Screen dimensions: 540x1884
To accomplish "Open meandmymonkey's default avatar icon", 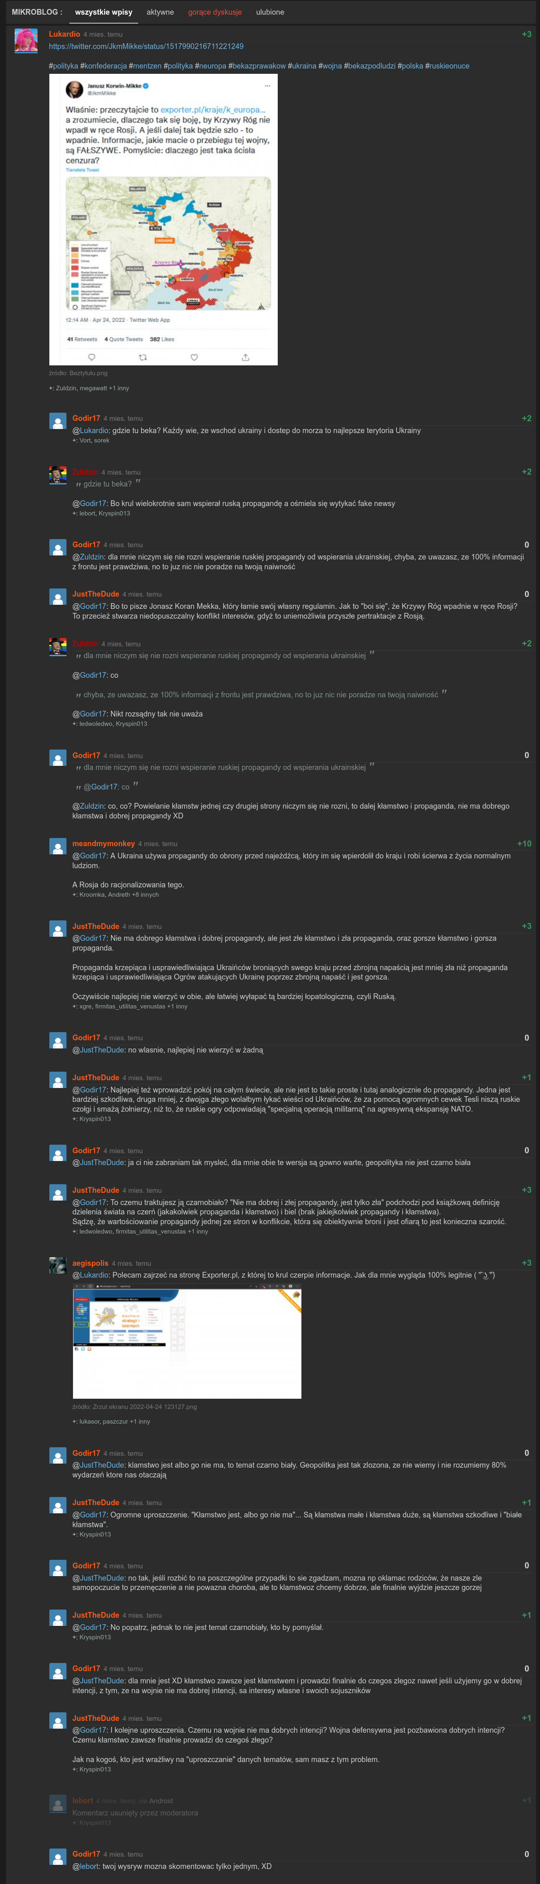I will pos(58,846).
